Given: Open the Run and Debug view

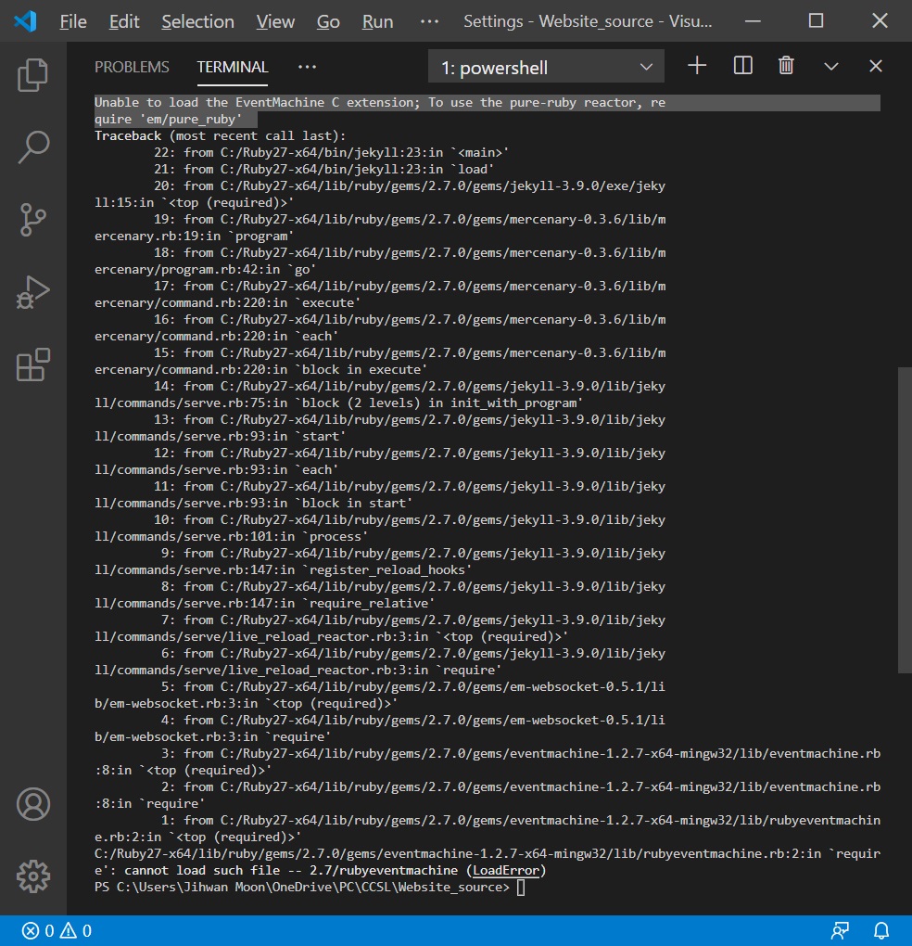Looking at the screenshot, I should pos(32,292).
